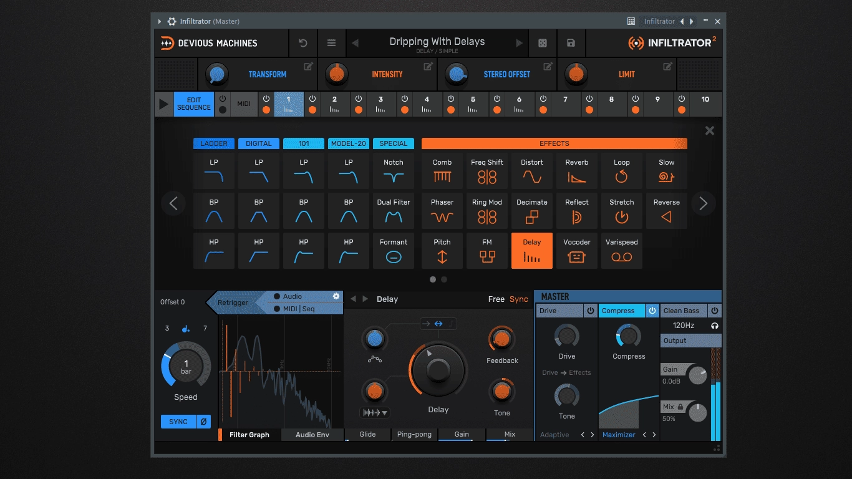This screenshot has height=479, width=852.
Task: Go to previous preset arrow
Action: (356, 43)
